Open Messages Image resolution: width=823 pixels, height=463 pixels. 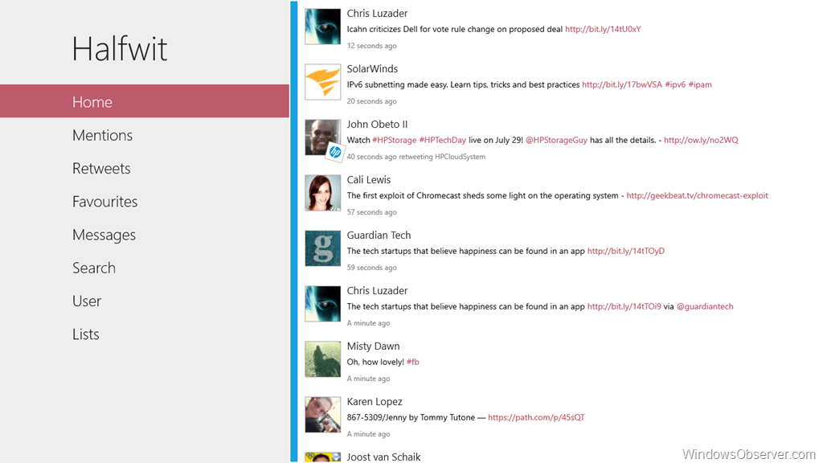(x=104, y=235)
